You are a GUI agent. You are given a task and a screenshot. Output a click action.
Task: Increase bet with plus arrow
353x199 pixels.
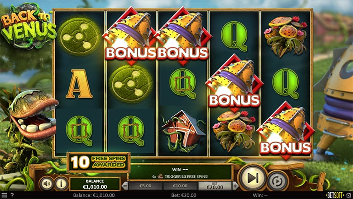(235, 186)
